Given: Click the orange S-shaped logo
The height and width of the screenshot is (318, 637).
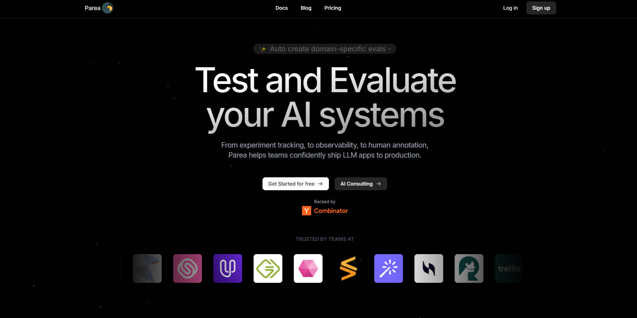Looking at the screenshot, I should click(x=348, y=268).
